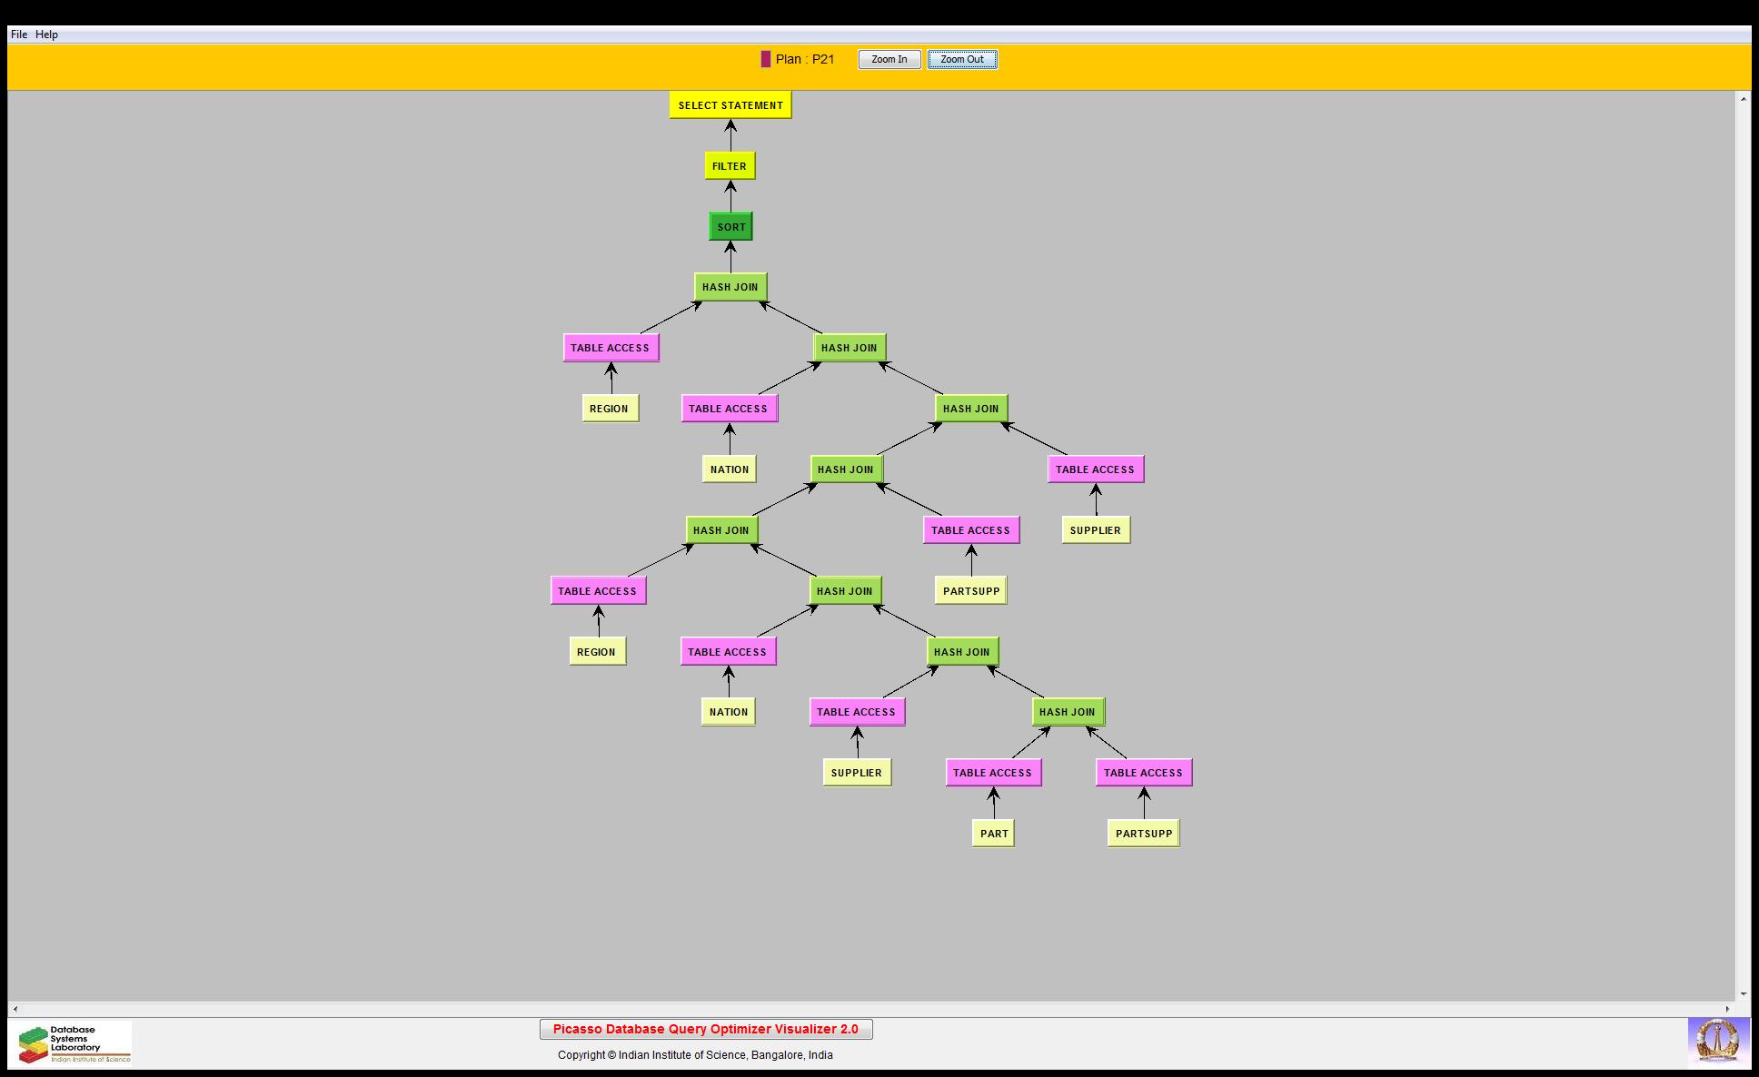
Task: Click the Database Systems Laboratory logo
Action: point(74,1043)
